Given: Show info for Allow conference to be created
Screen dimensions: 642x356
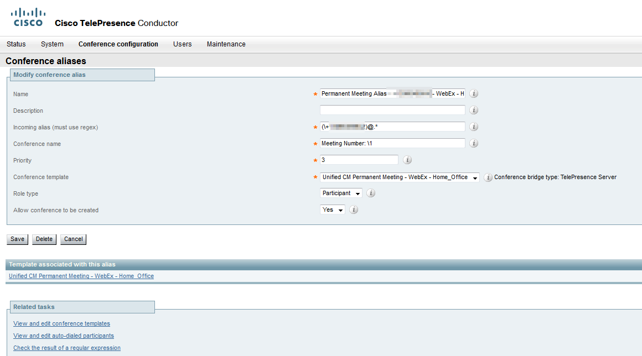Looking at the screenshot, I should click(x=354, y=210).
